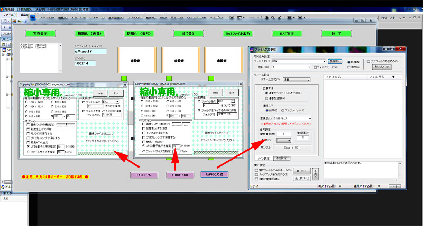Click the 名称変更君 button
Image resolution: width=423 pixels, height=226 pixels.
tap(214, 174)
